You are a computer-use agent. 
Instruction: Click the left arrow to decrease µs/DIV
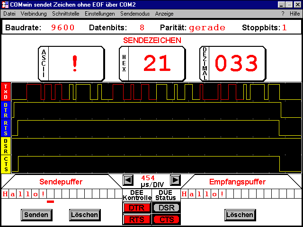tap(128, 180)
